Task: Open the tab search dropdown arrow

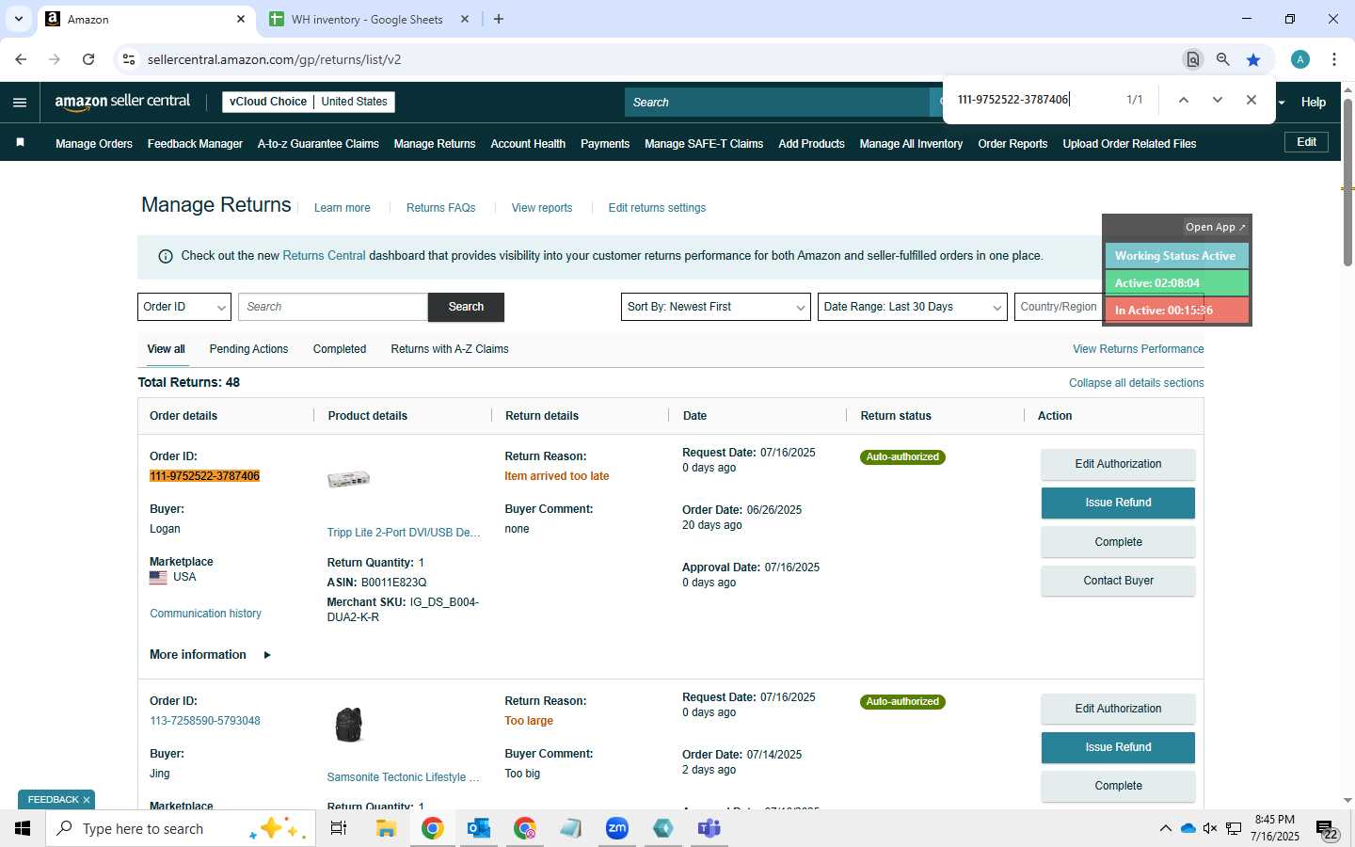Action: pos(18,19)
